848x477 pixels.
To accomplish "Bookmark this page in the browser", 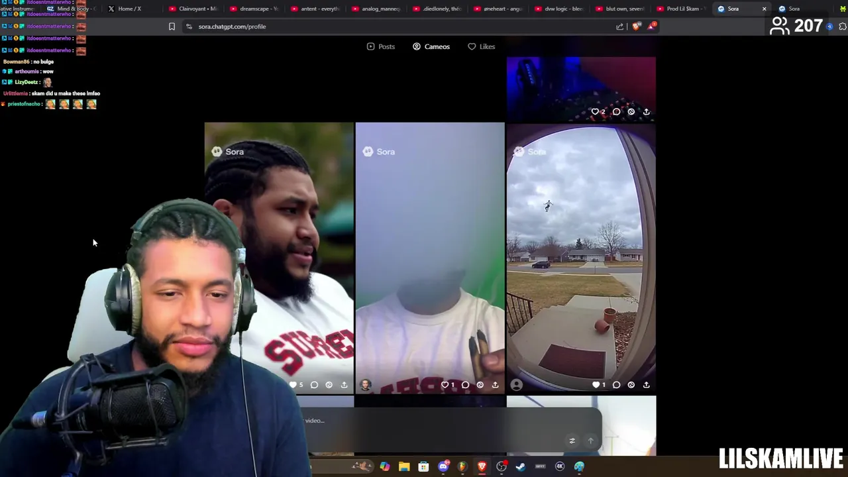I will tap(172, 26).
